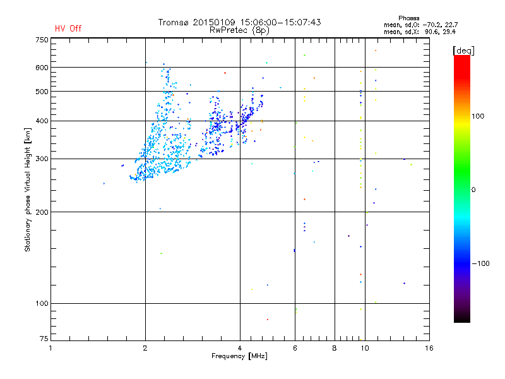Viewport: 505px width, 379px height.
Task: Click the x-axis '6' tick label
Action: (x=295, y=348)
